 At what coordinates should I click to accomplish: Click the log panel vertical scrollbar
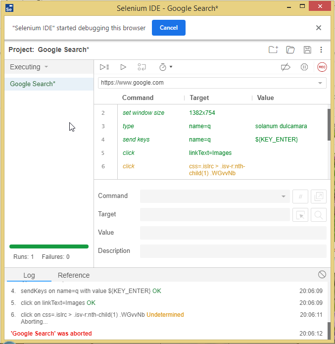[329, 331]
